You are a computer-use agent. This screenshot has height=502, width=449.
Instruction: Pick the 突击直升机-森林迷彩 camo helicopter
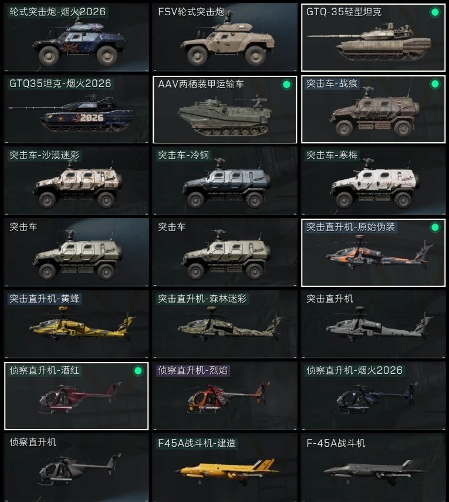[225, 324]
